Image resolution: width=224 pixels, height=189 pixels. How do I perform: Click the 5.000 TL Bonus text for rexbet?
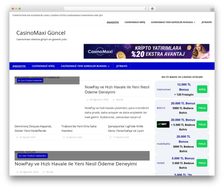point(183,158)
